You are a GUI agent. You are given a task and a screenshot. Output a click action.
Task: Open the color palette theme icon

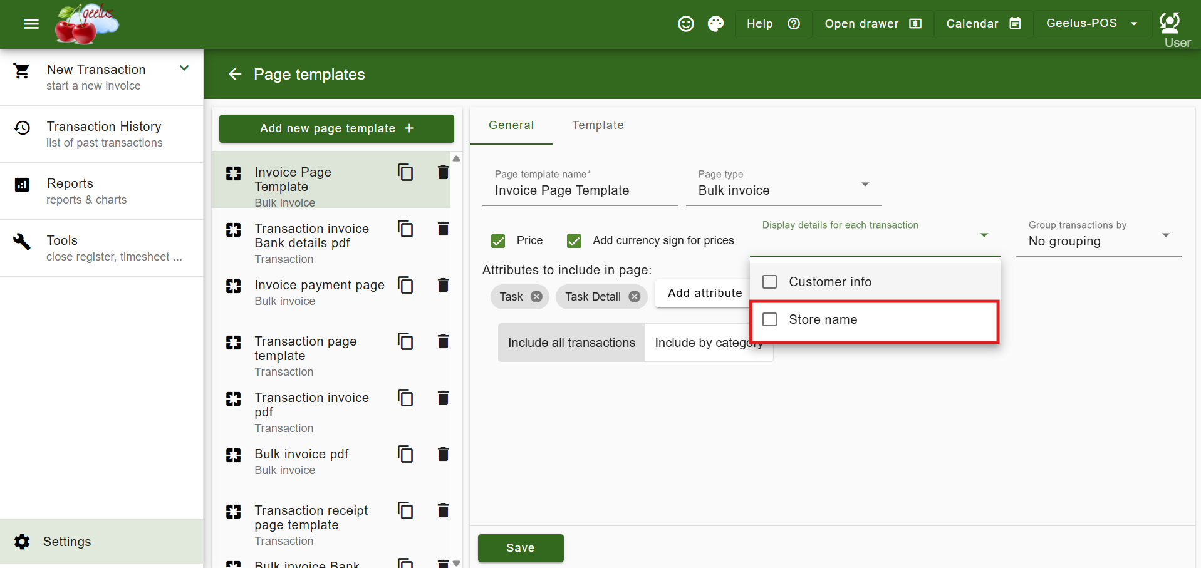coord(715,24)
